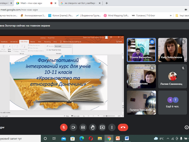Image resolution: width=189 pixels, height=142 pixels.
Task: Toggle Notes in PowerPoint status bar
Action: (66, 116)
